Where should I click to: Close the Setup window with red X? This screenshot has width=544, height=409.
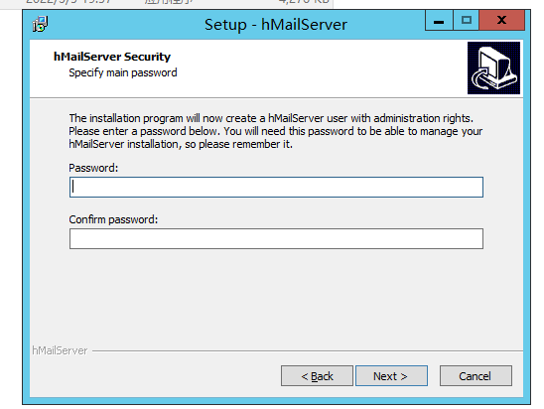click(x=501, y=21)
